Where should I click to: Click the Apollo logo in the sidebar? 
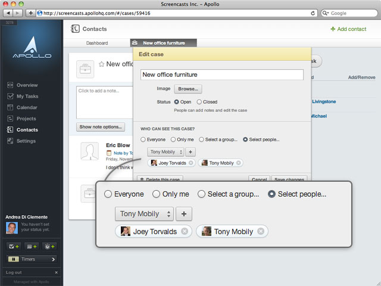pos(32,48)
